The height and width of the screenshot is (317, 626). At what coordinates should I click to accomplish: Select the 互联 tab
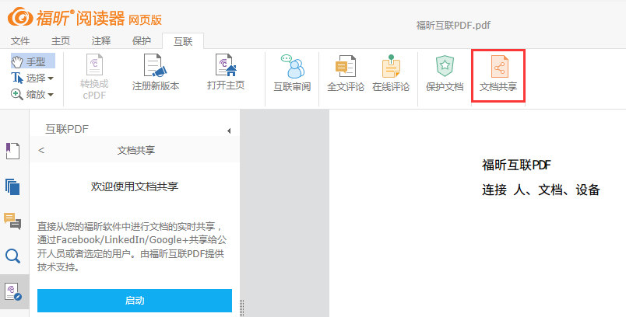[183, 41]
